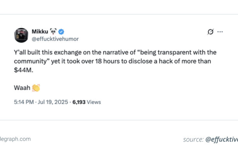Viewport: 238px width, 158px height.
Task: Click the word "Views" in the tweet footer
Action: [x=94, y=102]
